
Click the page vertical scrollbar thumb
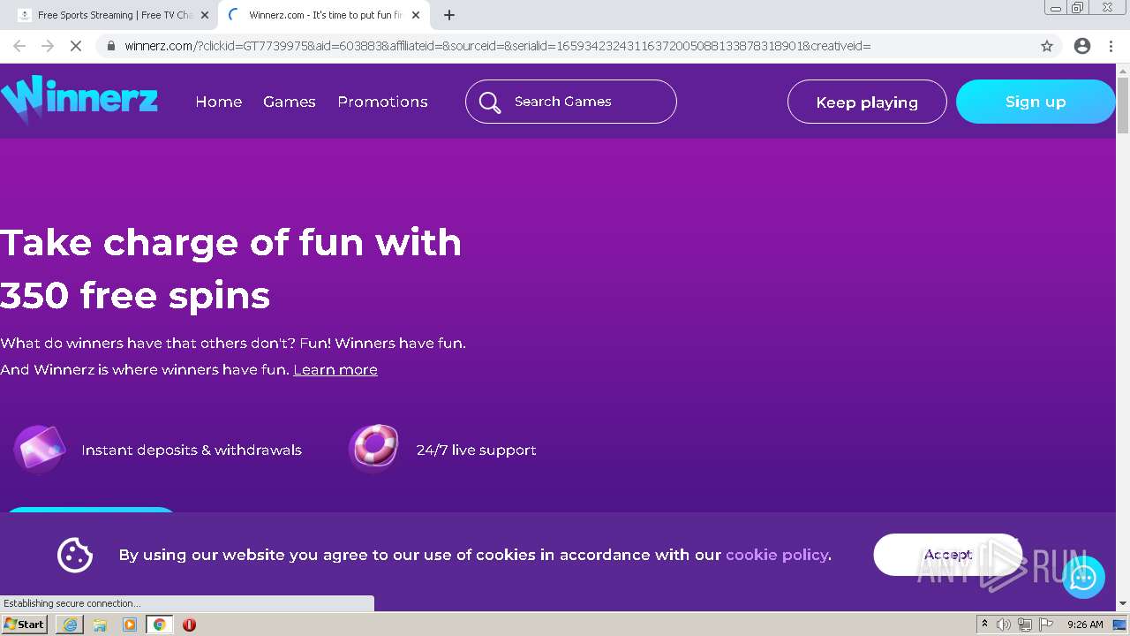[1123, 106]
